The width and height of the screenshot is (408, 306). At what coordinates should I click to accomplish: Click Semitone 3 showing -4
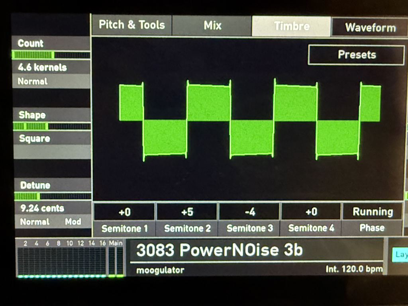coord(249,212)
